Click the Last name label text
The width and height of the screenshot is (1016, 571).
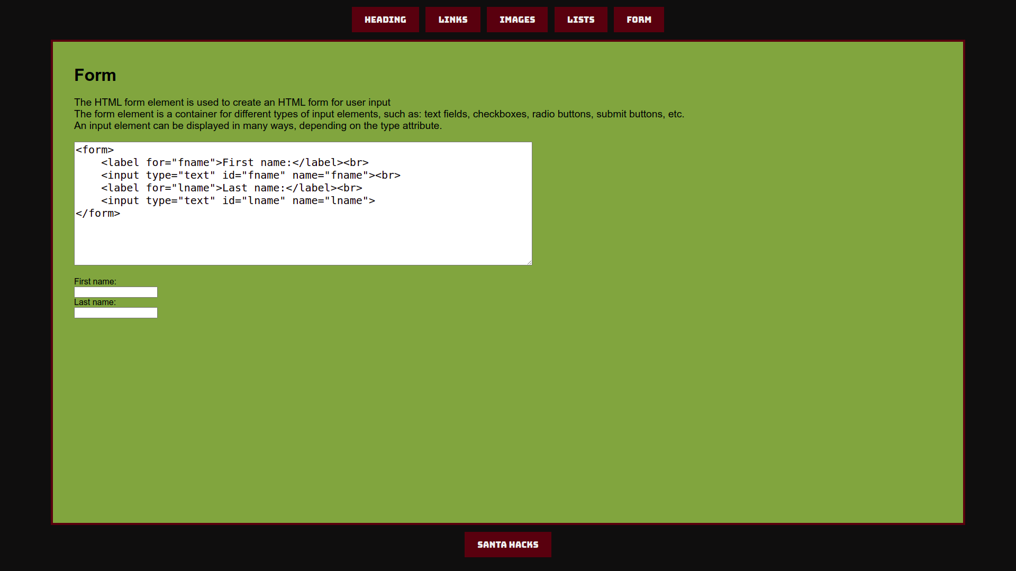(95, 302)
